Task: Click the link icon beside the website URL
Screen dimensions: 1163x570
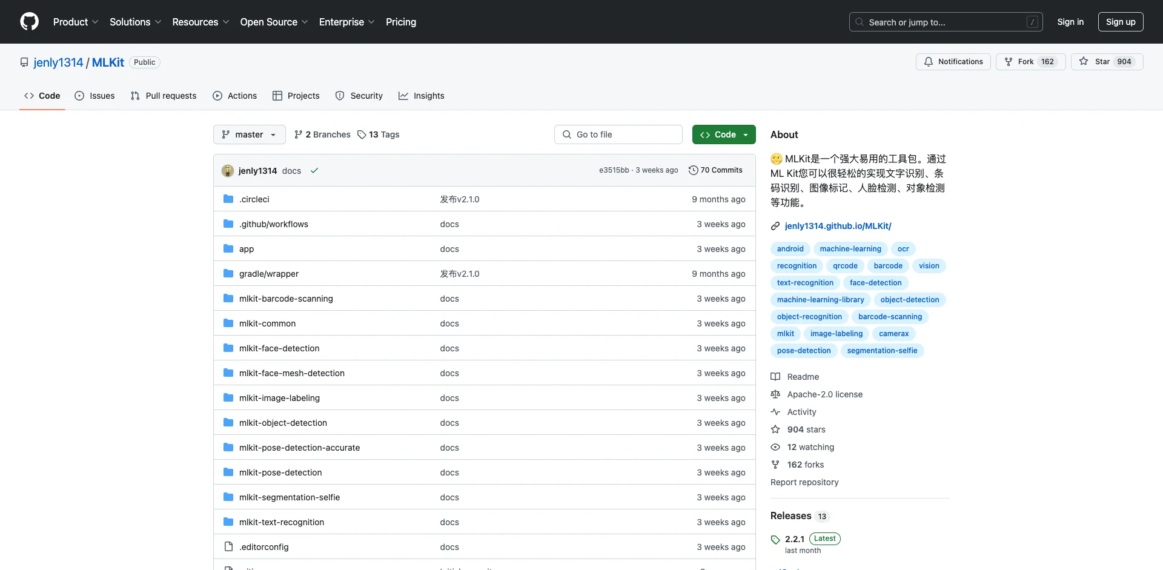Action: click(775, 226)
